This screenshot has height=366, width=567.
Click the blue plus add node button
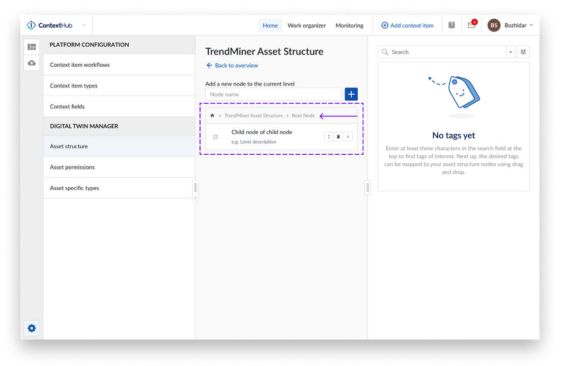tap(351, 94)
